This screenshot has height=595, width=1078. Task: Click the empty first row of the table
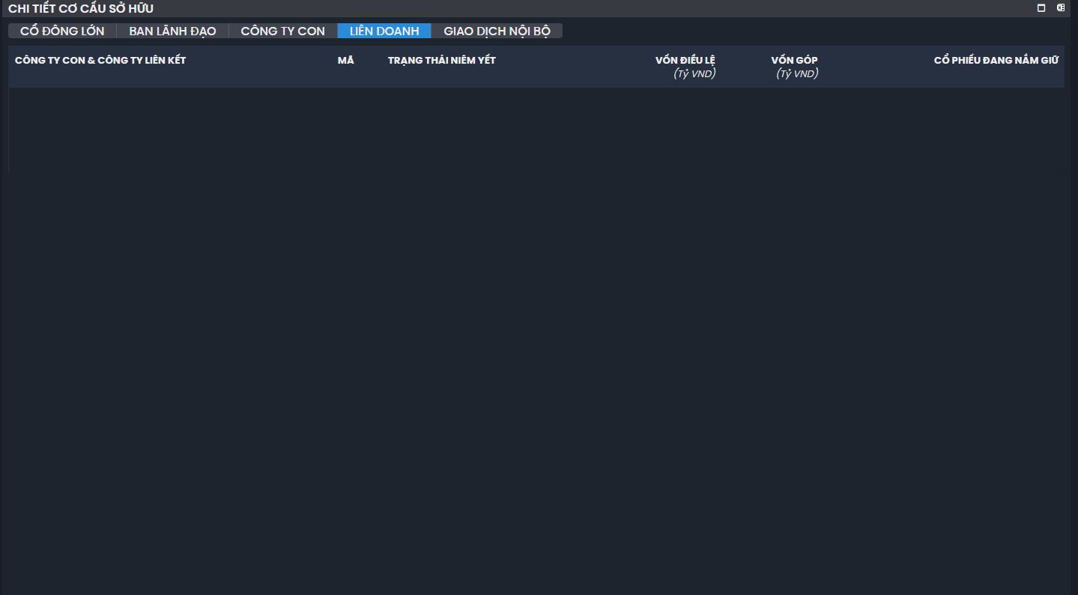tap(524, 101)
